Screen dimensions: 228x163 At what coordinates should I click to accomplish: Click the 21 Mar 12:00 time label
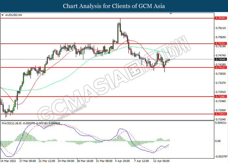[47, 161]
